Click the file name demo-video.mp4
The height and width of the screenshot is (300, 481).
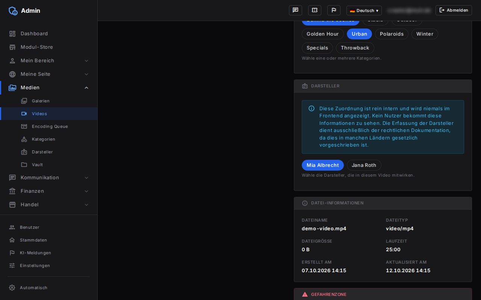[x=324, y=228]
